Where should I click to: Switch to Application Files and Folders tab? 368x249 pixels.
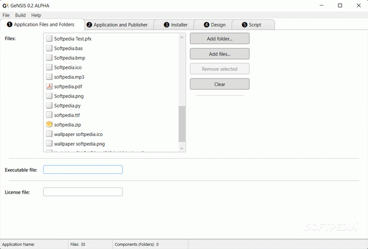click(42, 25)
